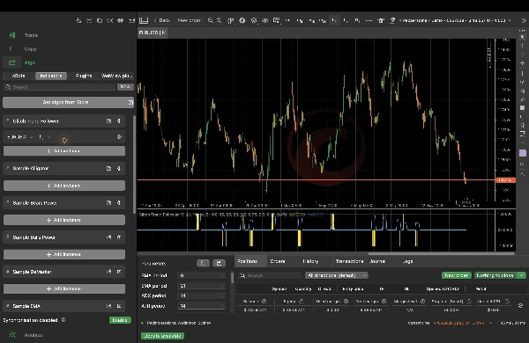Expand the Sample Bears Power entry
This screenshot has width=529, height=343.
coord(7,203)
